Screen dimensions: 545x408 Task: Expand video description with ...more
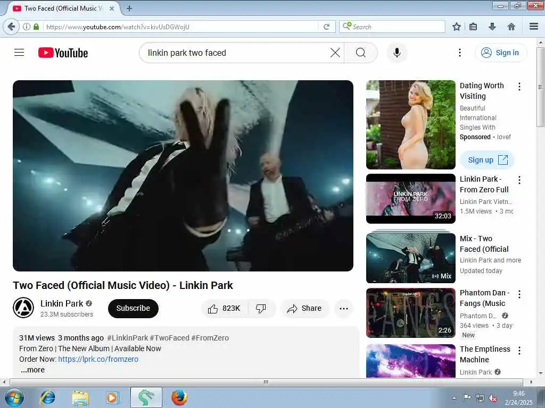tap(32, 370)
